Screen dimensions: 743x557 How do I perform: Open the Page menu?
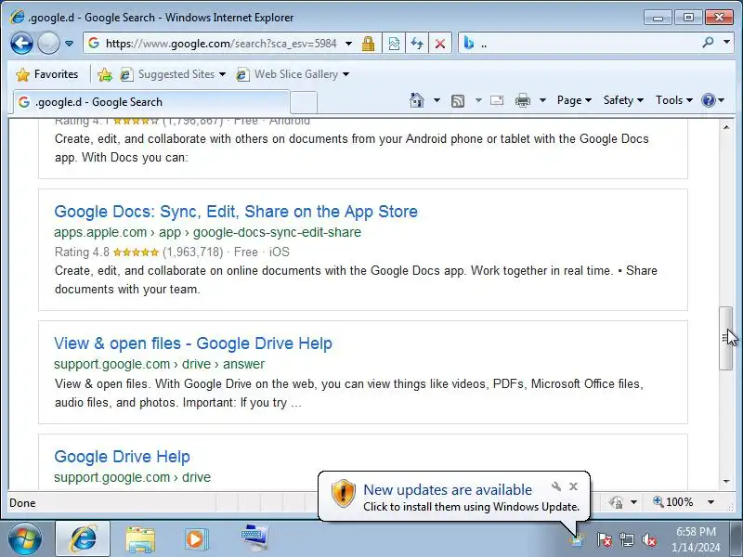[574, 100]
